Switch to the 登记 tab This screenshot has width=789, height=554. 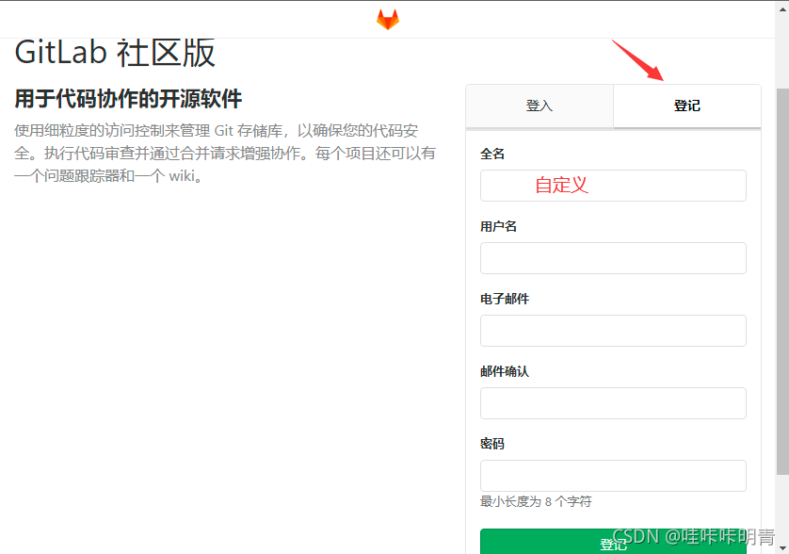(687, 106)
